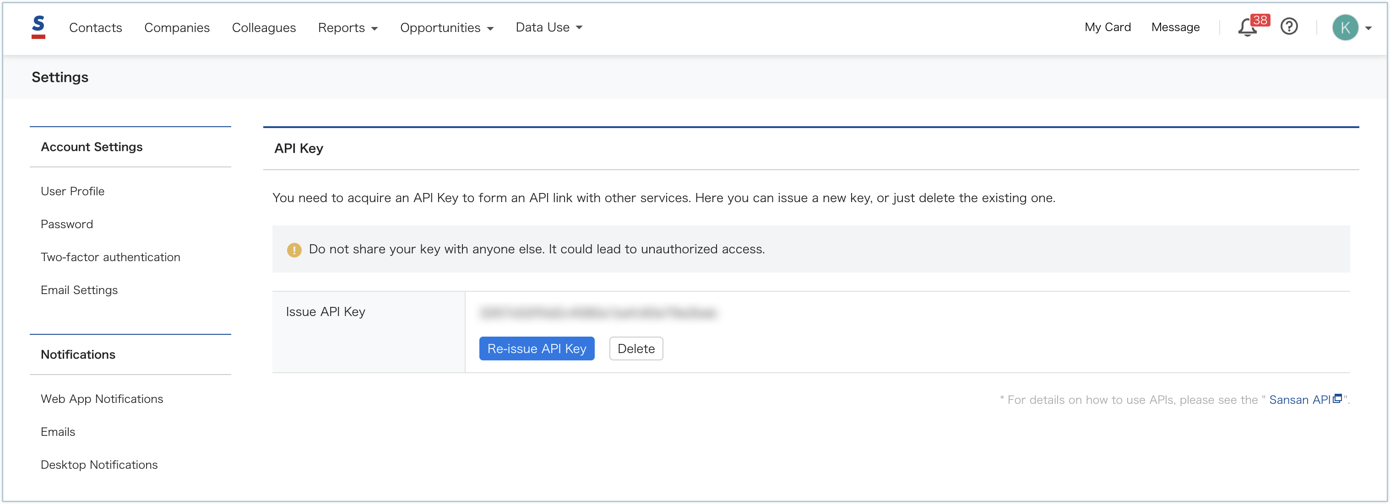Click the My Card link
The width and height of the screenshot is (1390, 504).
pos(1107,27)
